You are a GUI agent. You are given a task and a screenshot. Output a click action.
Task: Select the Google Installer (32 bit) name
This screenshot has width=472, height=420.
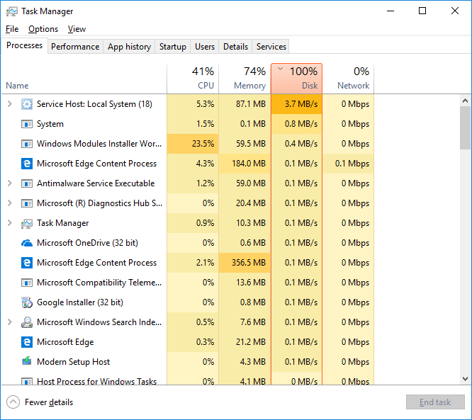(x=80, y=302)
